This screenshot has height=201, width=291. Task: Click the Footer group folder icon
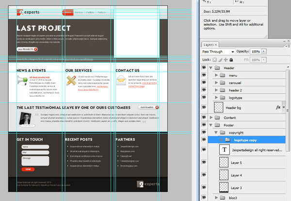pos(217,125)
